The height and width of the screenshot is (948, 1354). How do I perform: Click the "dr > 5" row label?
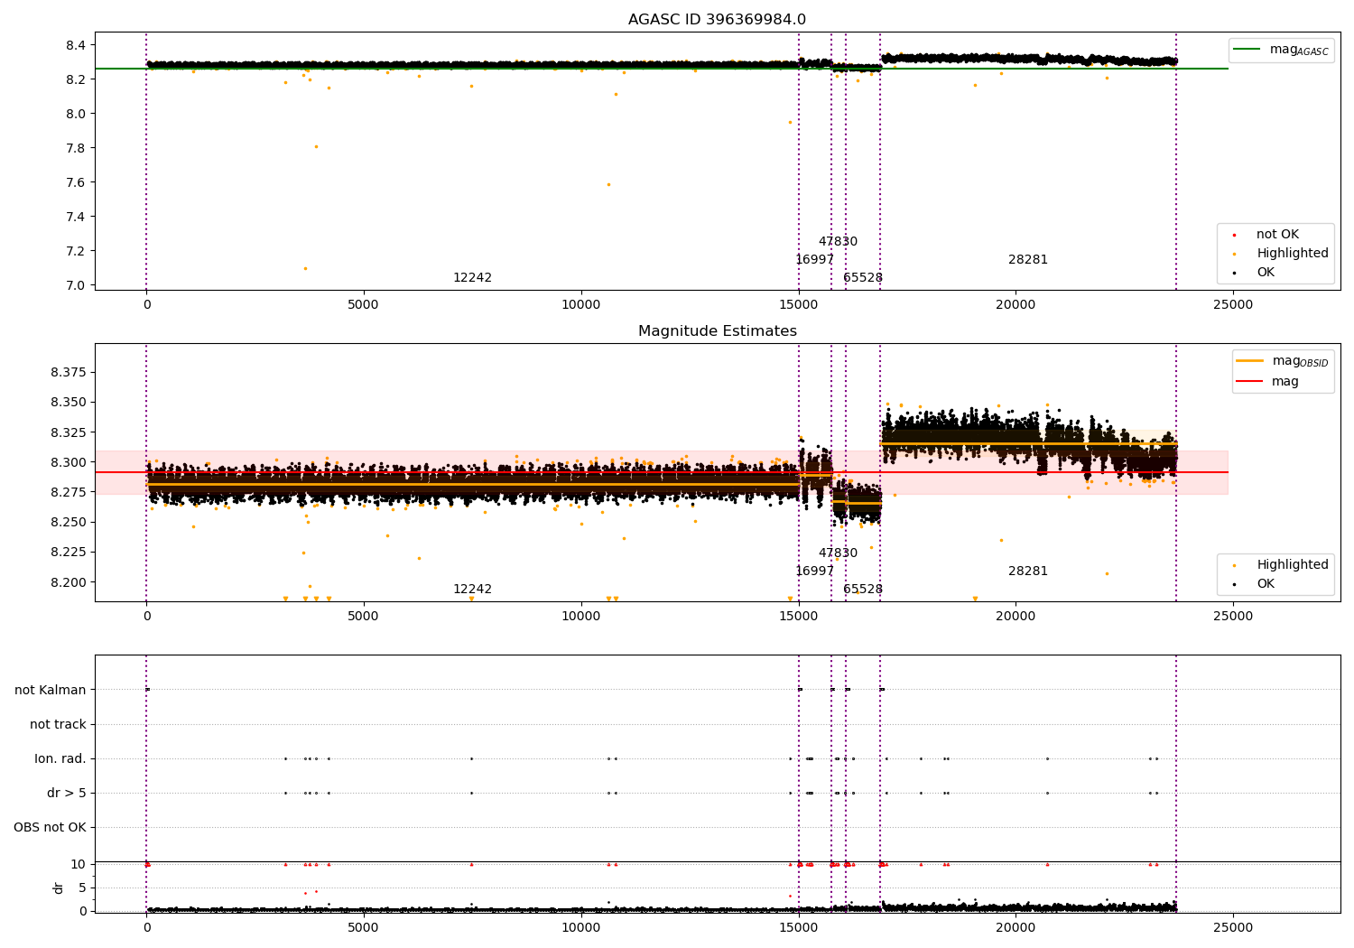click(67, 793)
